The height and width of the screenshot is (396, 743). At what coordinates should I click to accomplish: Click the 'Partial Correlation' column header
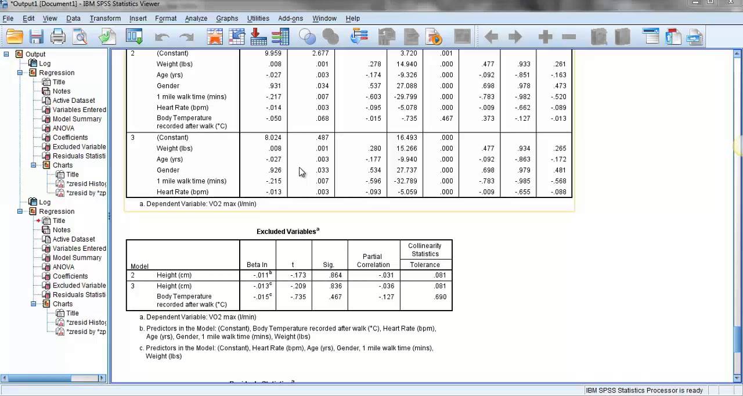[x=373, y=261]
